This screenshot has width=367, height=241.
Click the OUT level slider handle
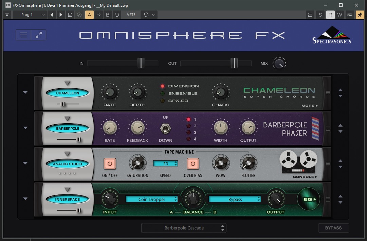(x=234, y=63)
